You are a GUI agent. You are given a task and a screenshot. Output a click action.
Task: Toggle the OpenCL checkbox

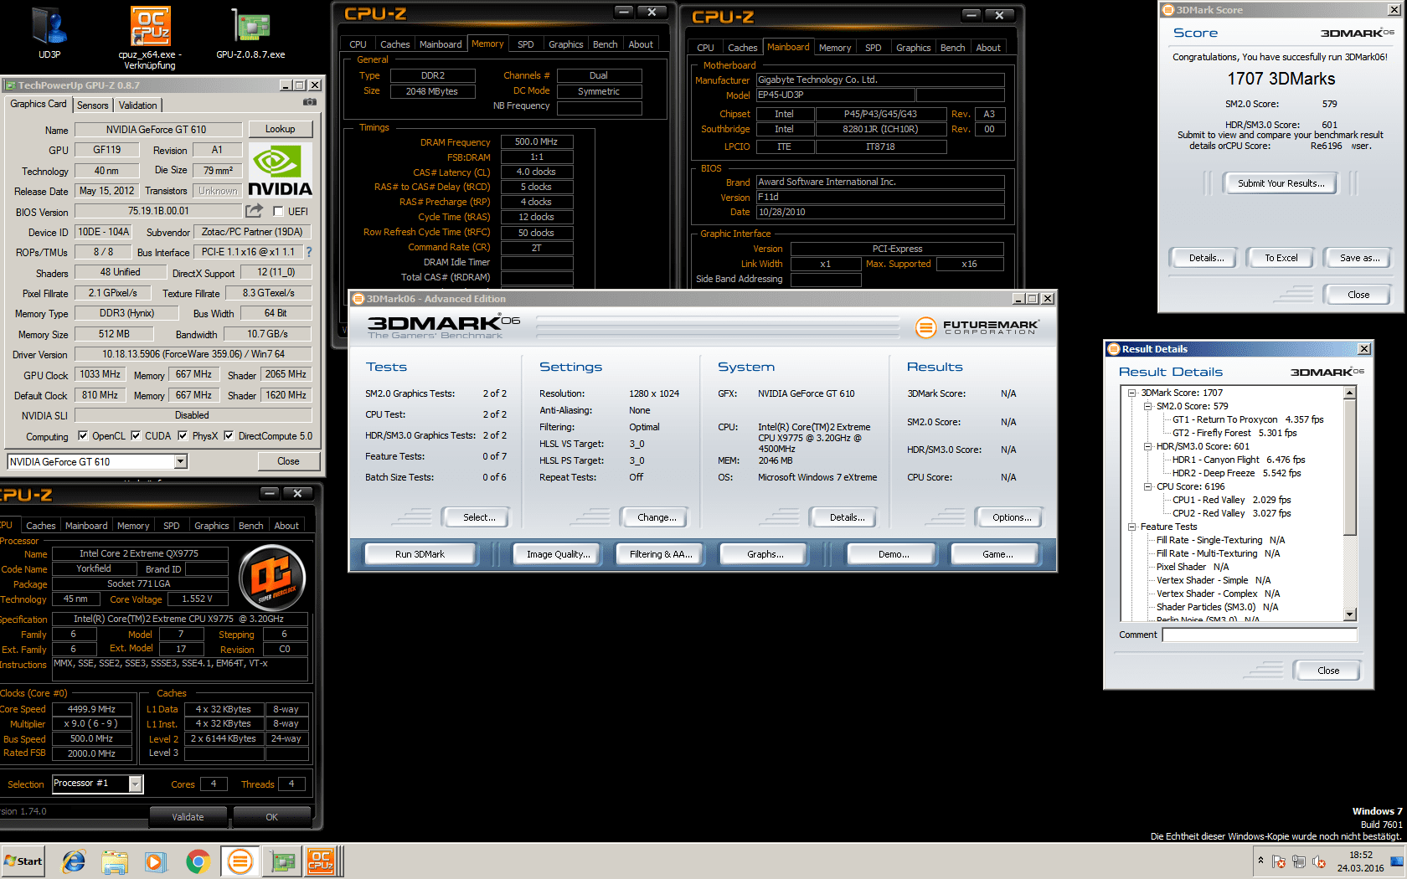83,435
